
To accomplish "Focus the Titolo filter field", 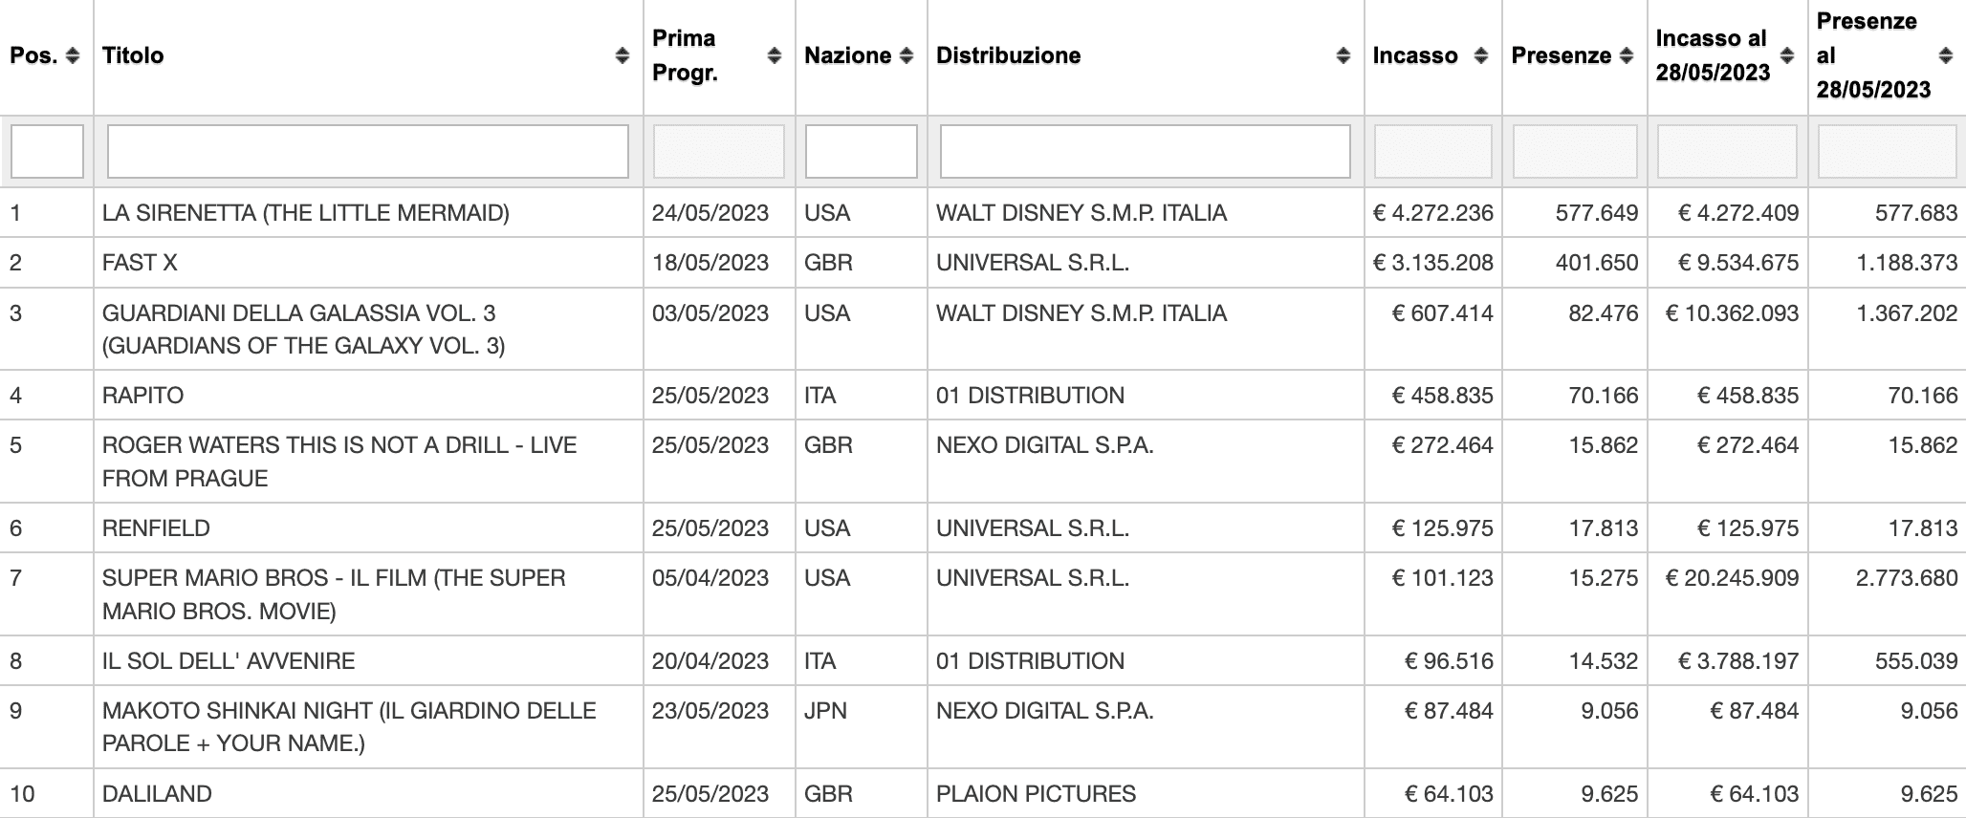I will point(368,151).
